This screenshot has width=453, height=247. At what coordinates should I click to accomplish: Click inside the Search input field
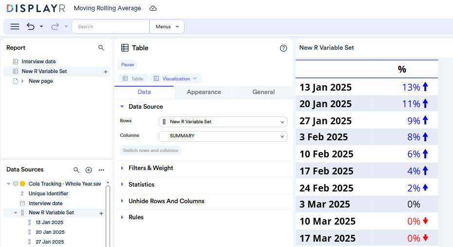coord(111,27)
